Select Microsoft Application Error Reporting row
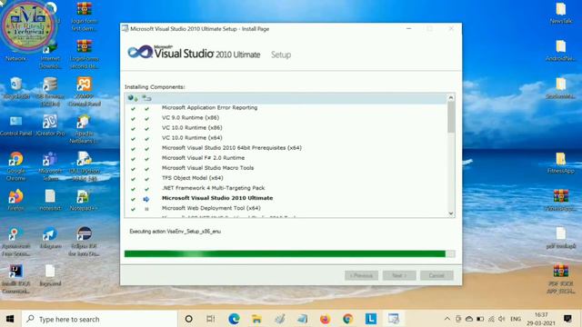The height and width of the screenshot is (327, 582). pos(286,107)
